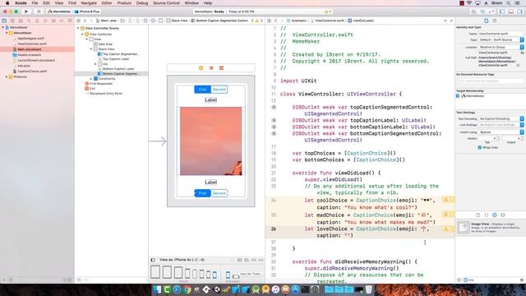The width and height of the screenshot is (526, 296).
Task: Click the Run (play) button
Action: pos(26,12)
